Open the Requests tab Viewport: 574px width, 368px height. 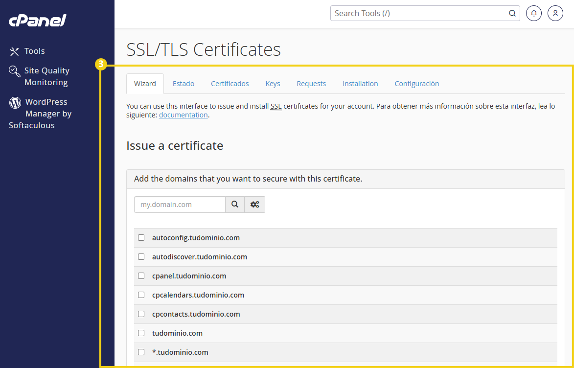(311, 84)
